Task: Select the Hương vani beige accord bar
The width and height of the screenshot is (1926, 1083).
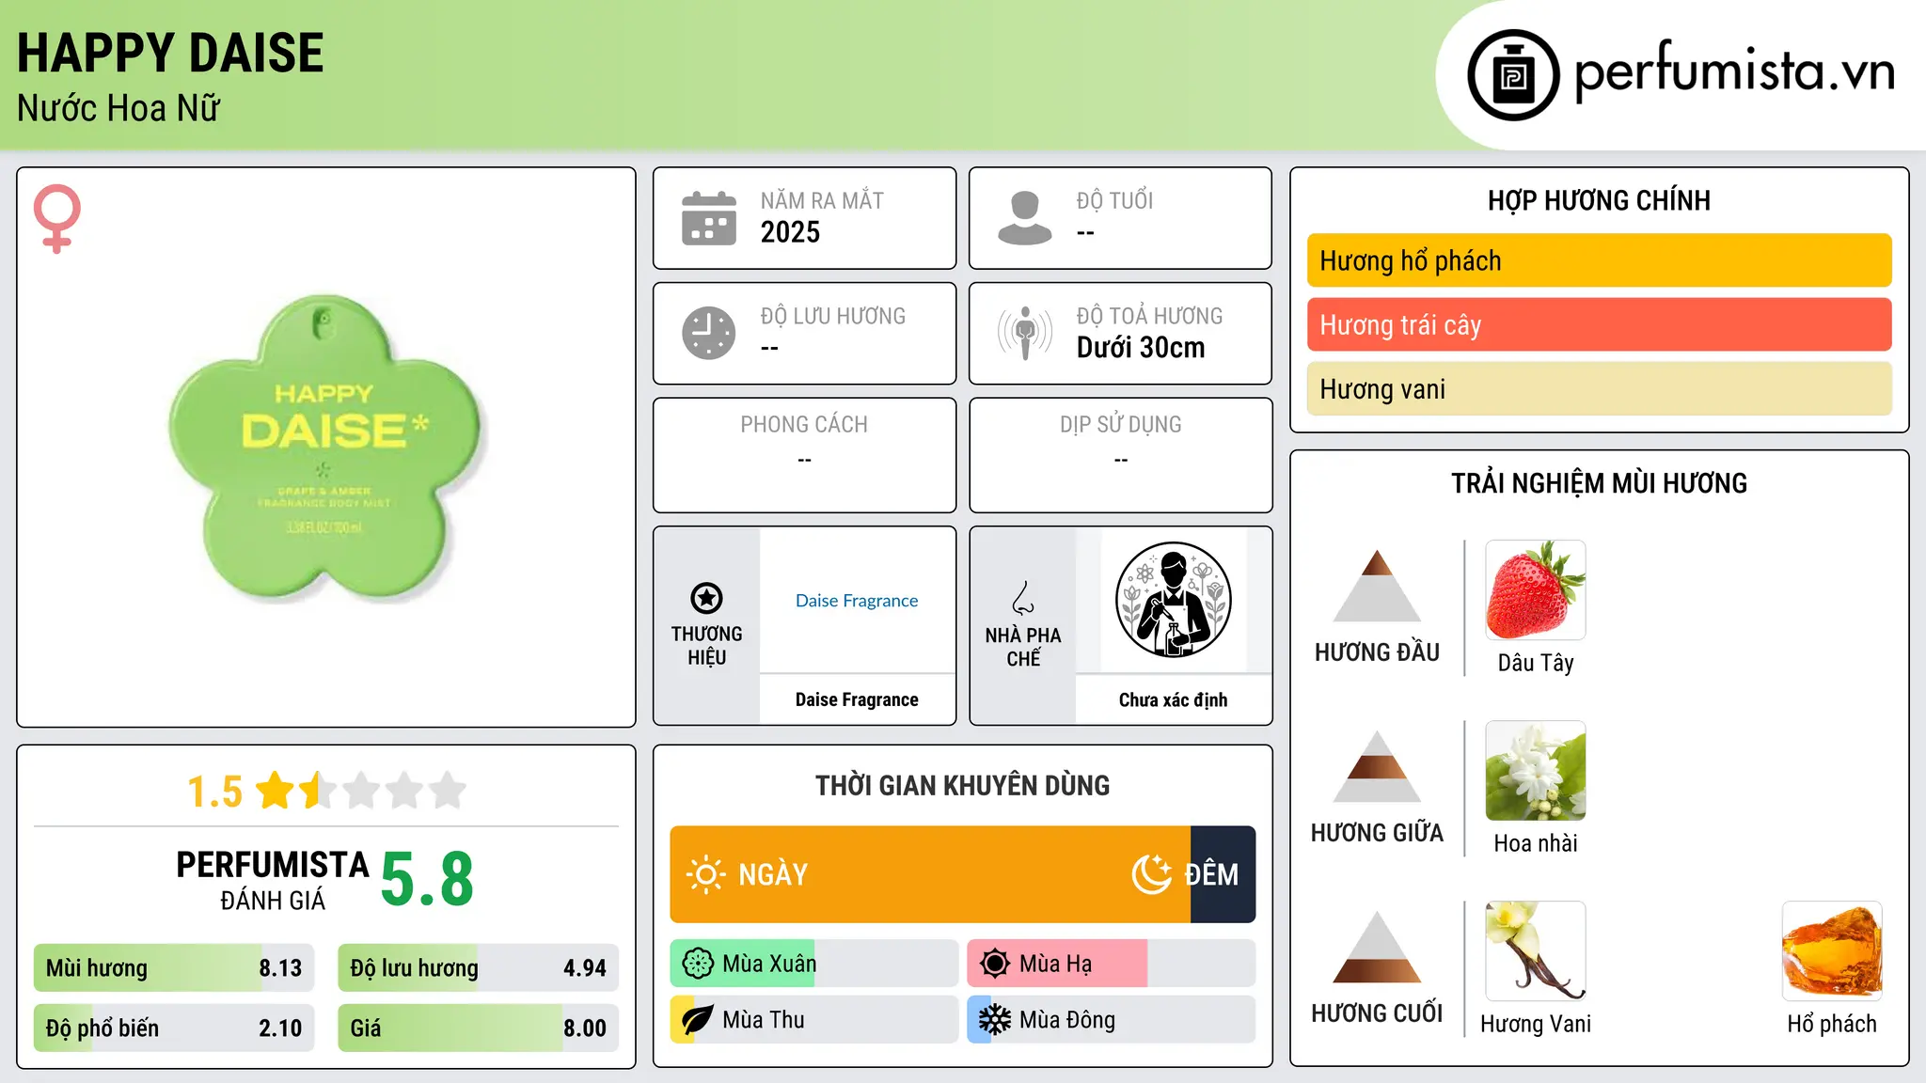Action: click(x=1600, y=388)
